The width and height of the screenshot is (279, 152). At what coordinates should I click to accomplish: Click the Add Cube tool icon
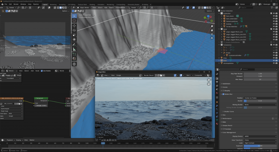74,54
